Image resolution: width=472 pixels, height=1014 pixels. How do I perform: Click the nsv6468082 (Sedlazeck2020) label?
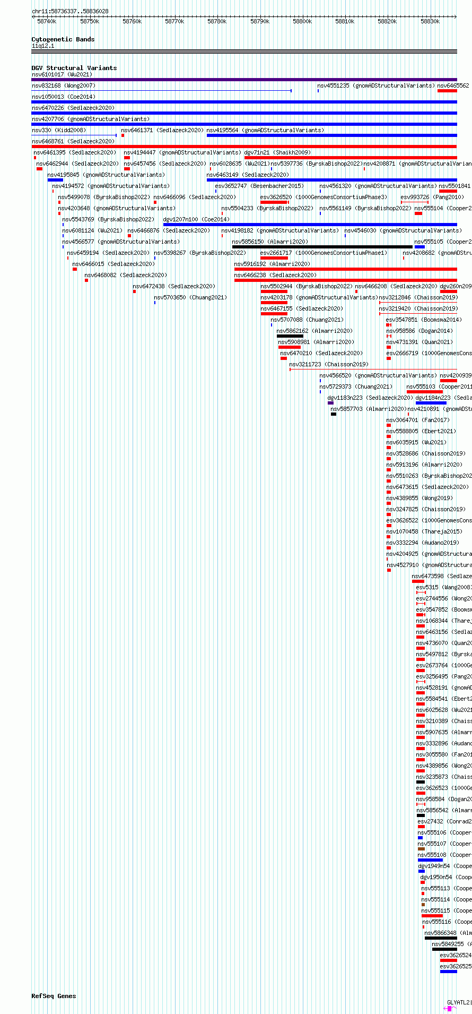pyautogui.click(x=126, y=275)
